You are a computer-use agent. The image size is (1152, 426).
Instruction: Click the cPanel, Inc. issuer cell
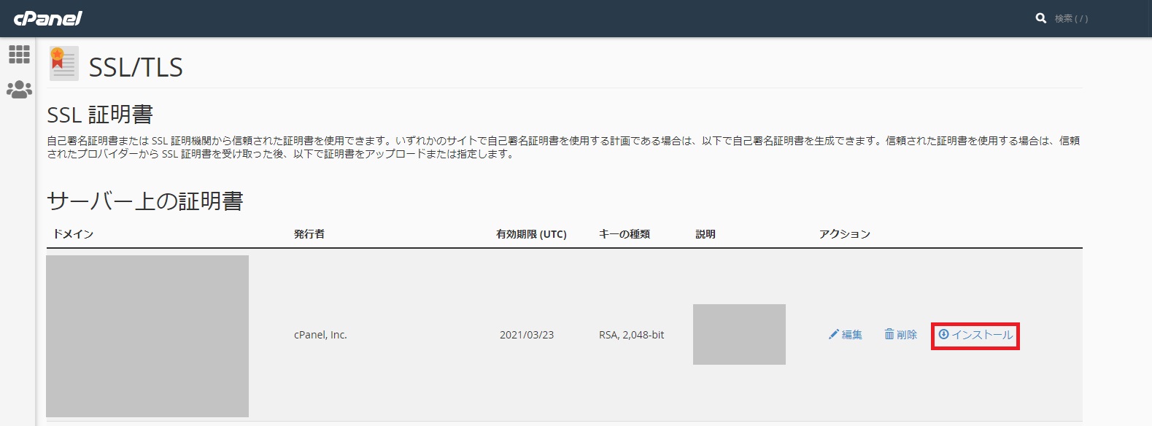coord(320,335)
